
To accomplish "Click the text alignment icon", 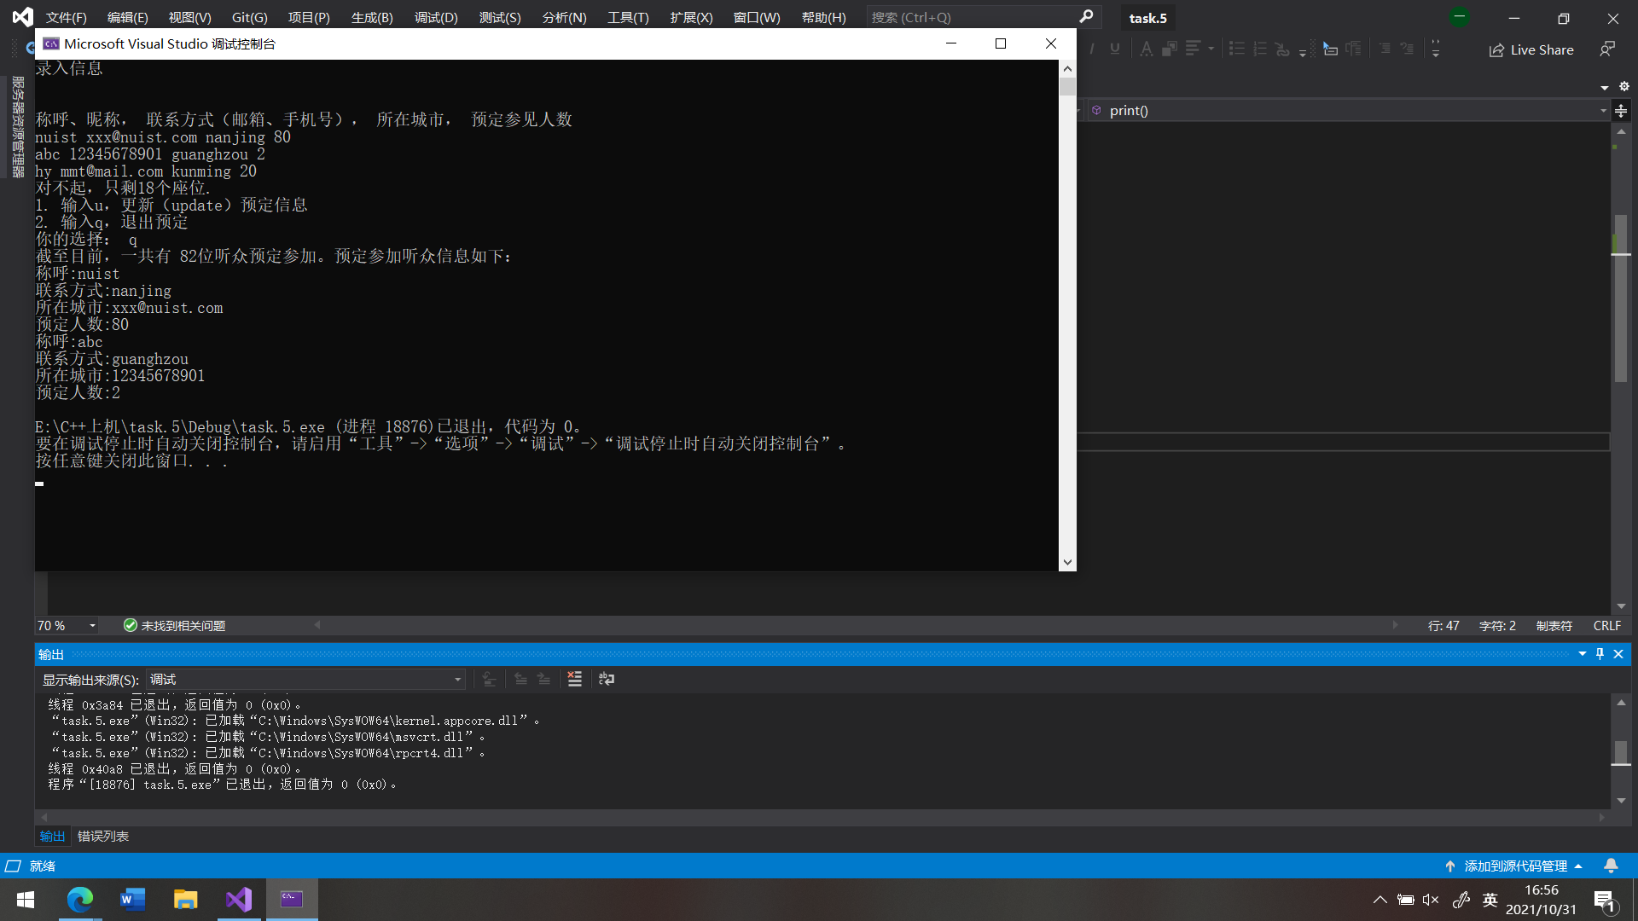I will (1193, 49).
